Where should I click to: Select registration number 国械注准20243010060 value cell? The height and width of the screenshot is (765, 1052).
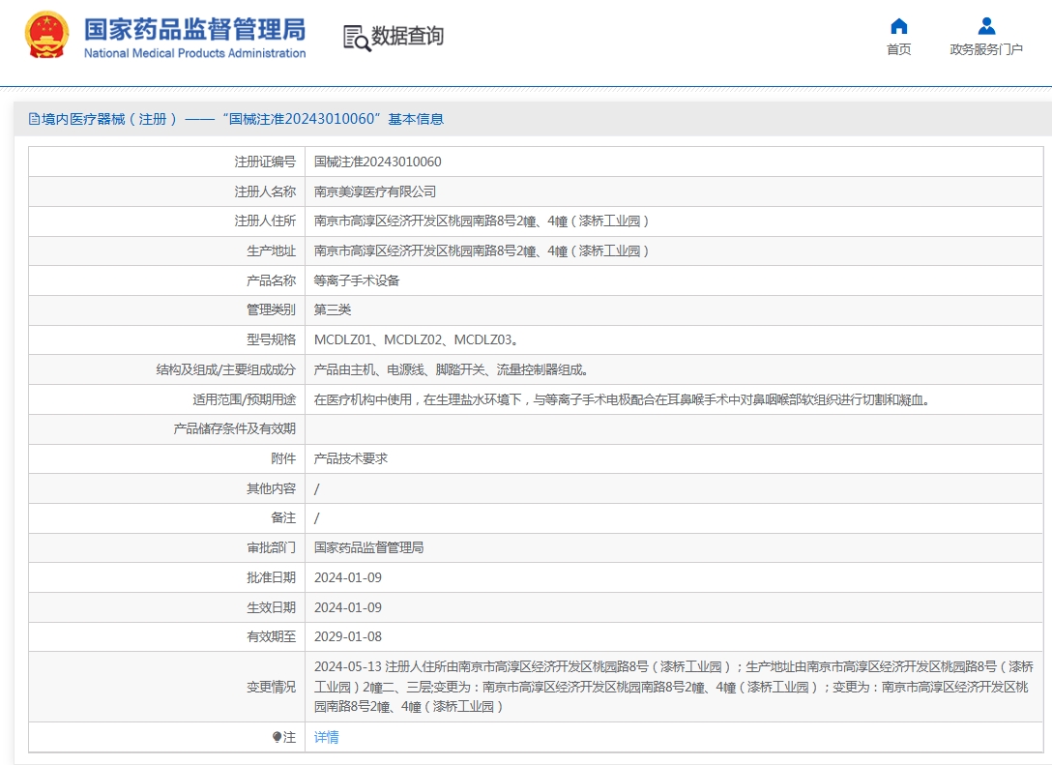tap(674, 162)
